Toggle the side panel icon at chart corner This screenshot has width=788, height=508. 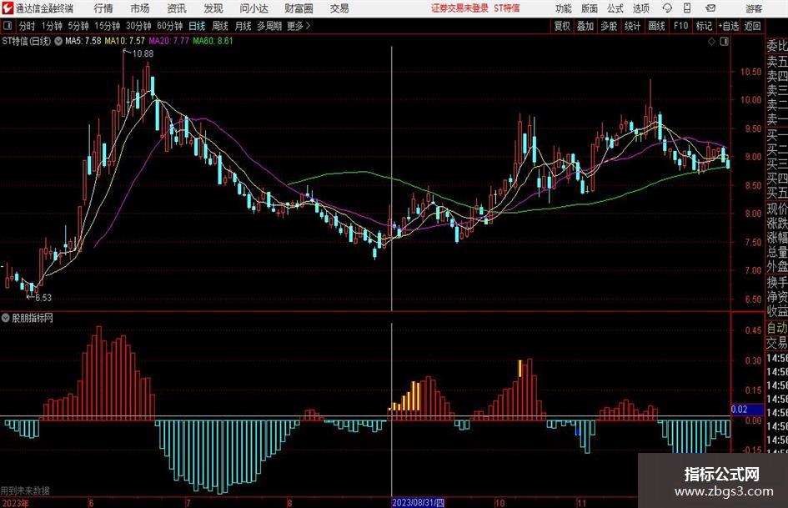click(724, 42)
